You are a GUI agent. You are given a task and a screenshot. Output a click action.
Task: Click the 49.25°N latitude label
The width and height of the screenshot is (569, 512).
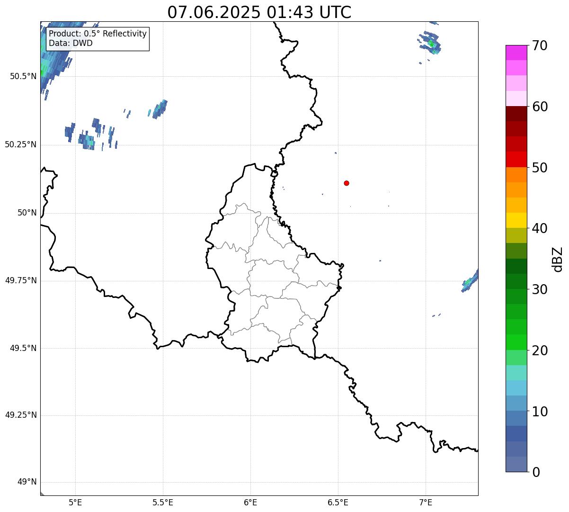tap(20, 415)
